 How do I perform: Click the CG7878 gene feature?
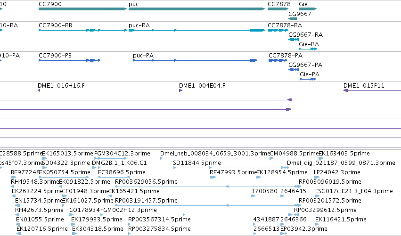click(x=278, y=9)
